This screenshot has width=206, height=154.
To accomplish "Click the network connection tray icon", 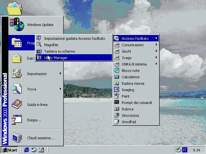I will [x=179, y=150].
